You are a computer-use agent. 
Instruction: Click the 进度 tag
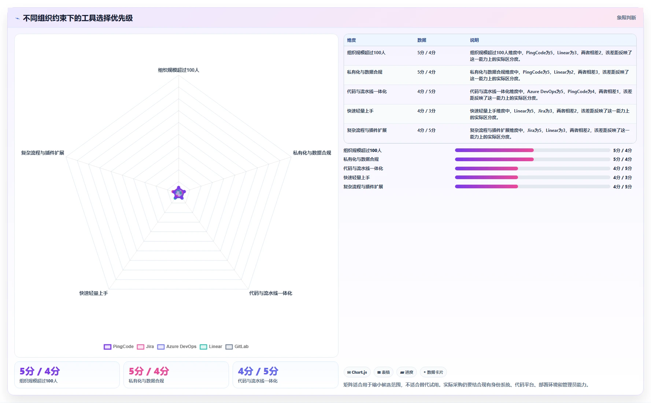(407, 372)
